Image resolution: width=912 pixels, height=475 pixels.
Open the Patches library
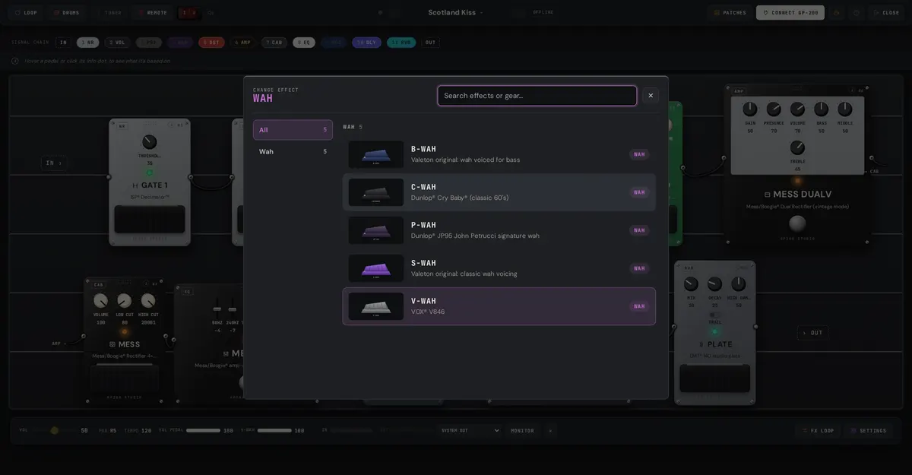pyautogui.click(x=730, y=12)
